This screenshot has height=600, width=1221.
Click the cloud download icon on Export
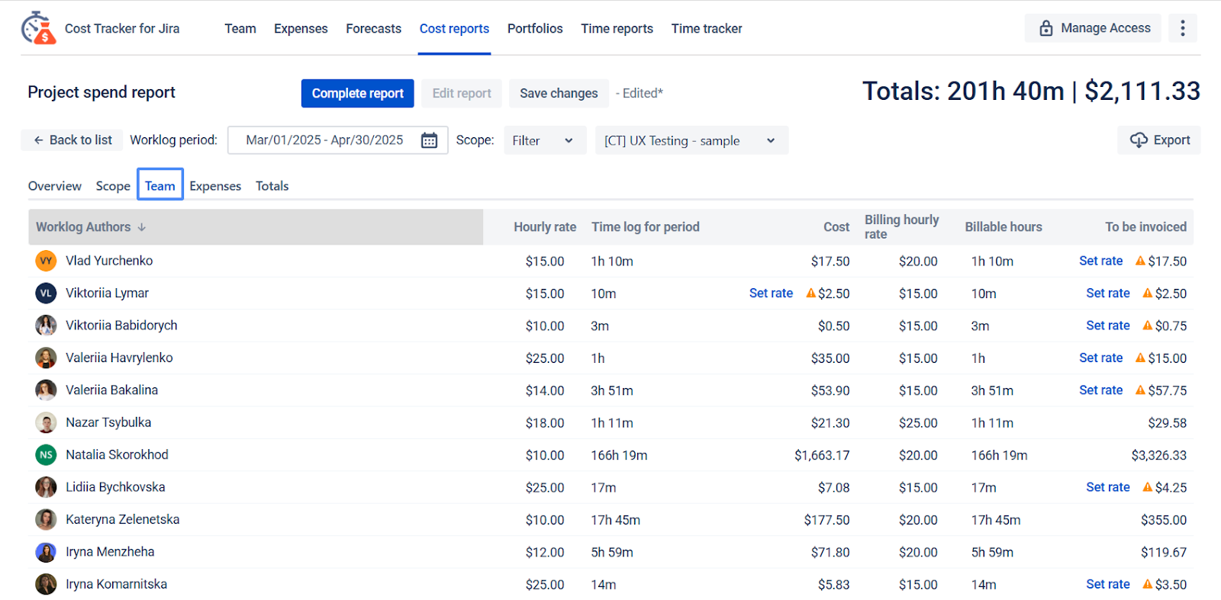click(x=1139, y=140)
